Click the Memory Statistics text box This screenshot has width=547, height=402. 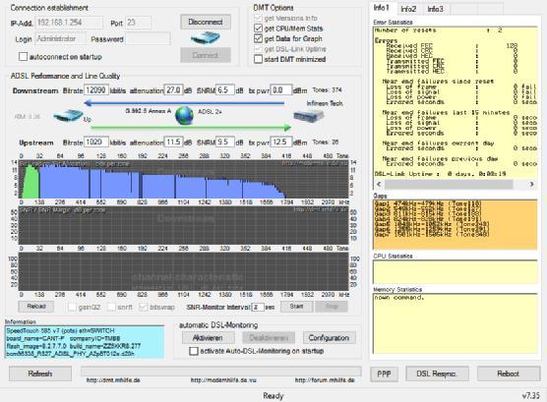[455, 323]
